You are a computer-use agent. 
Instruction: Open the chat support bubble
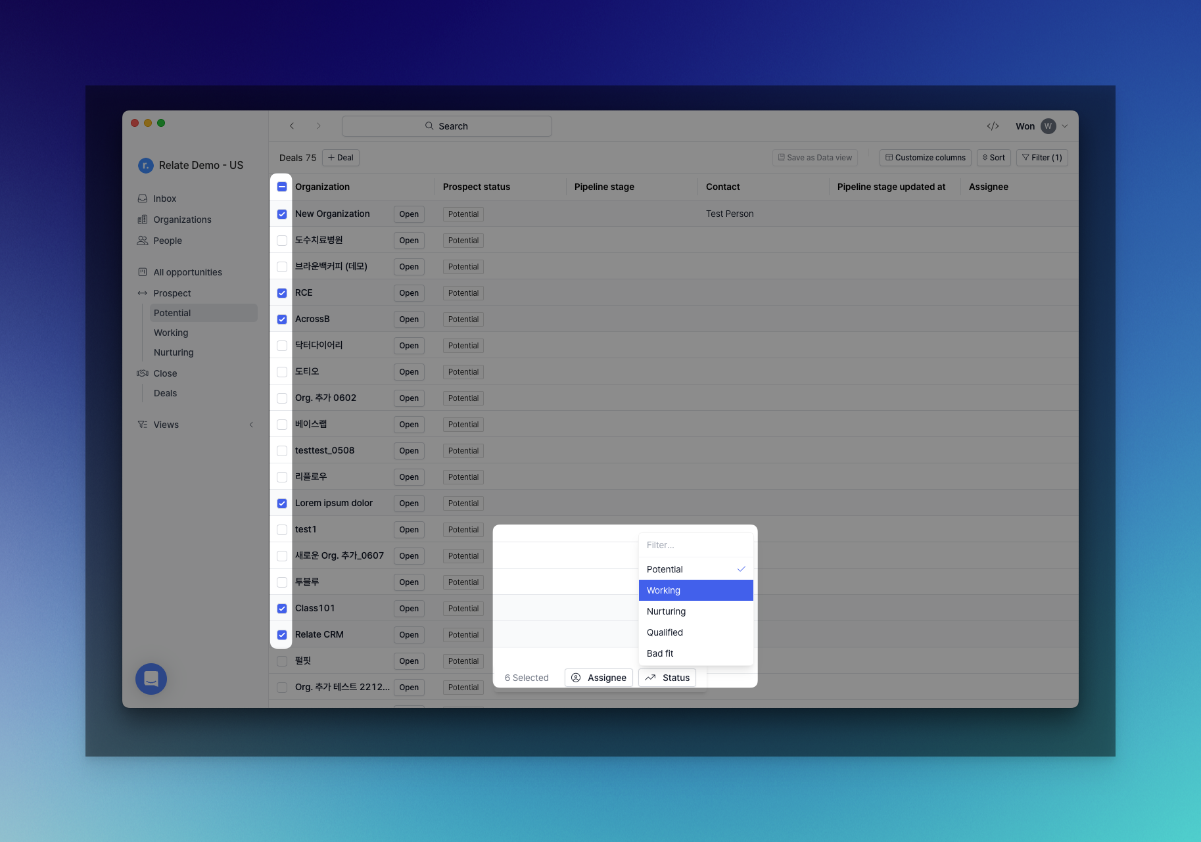pos(151,679)
